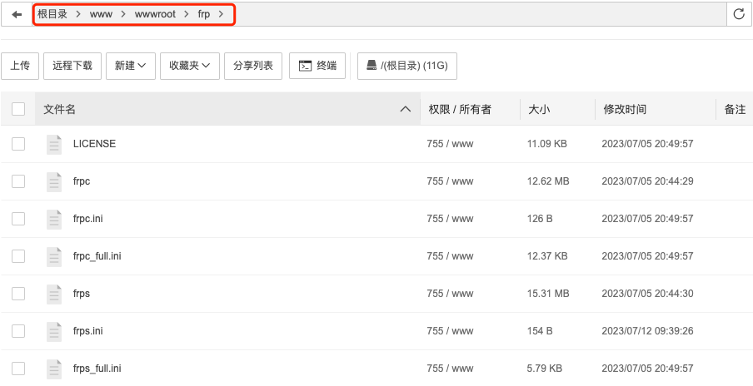Navigate to wwwroot in the breadcrumb
Image resolution: width=753 pixels, height=386 pixels.
(x=155, y=14)
